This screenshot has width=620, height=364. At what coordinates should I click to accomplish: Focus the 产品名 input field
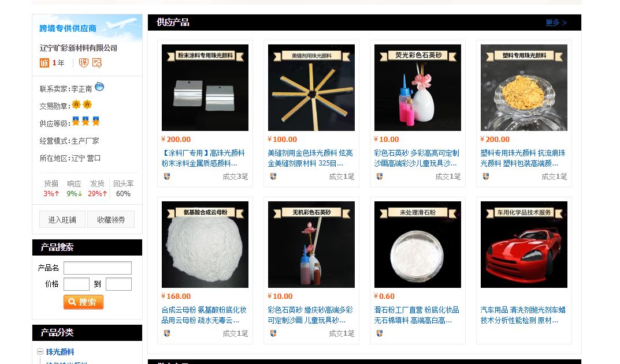click(x=98, y=268)
